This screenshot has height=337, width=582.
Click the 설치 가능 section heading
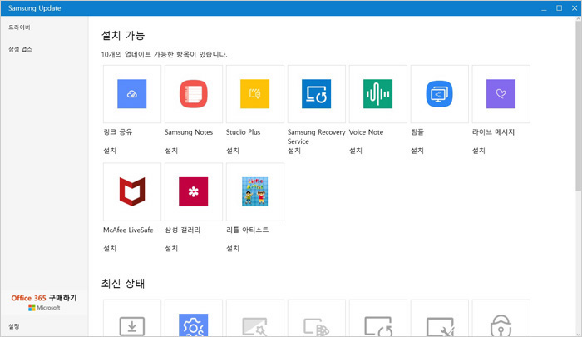pyautogui.click(x=123, y=36)
